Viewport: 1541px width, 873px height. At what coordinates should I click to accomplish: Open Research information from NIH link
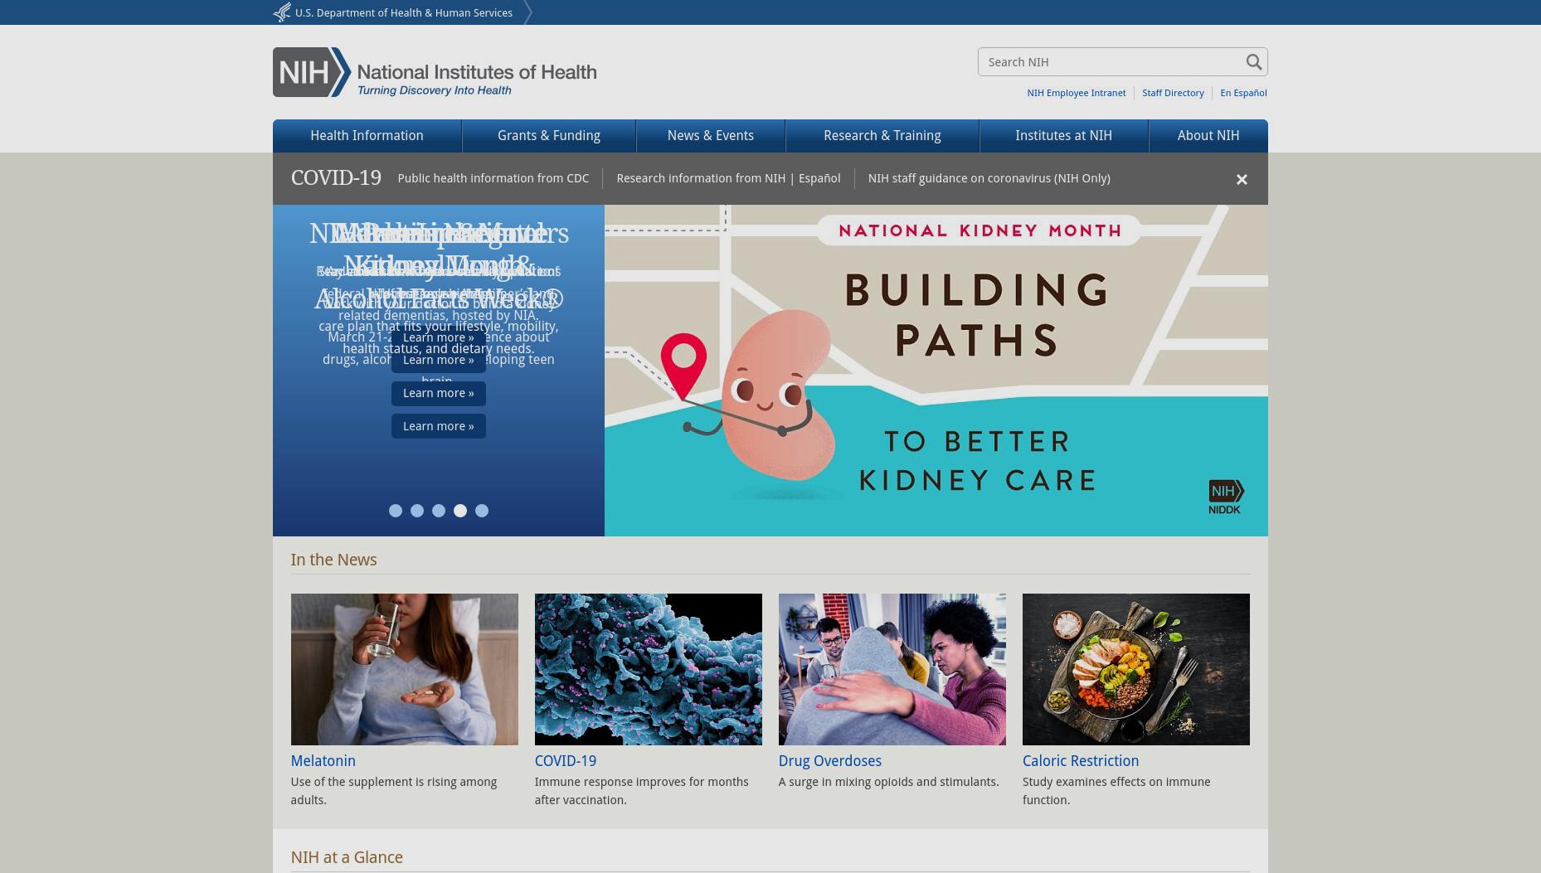[701, 178]
